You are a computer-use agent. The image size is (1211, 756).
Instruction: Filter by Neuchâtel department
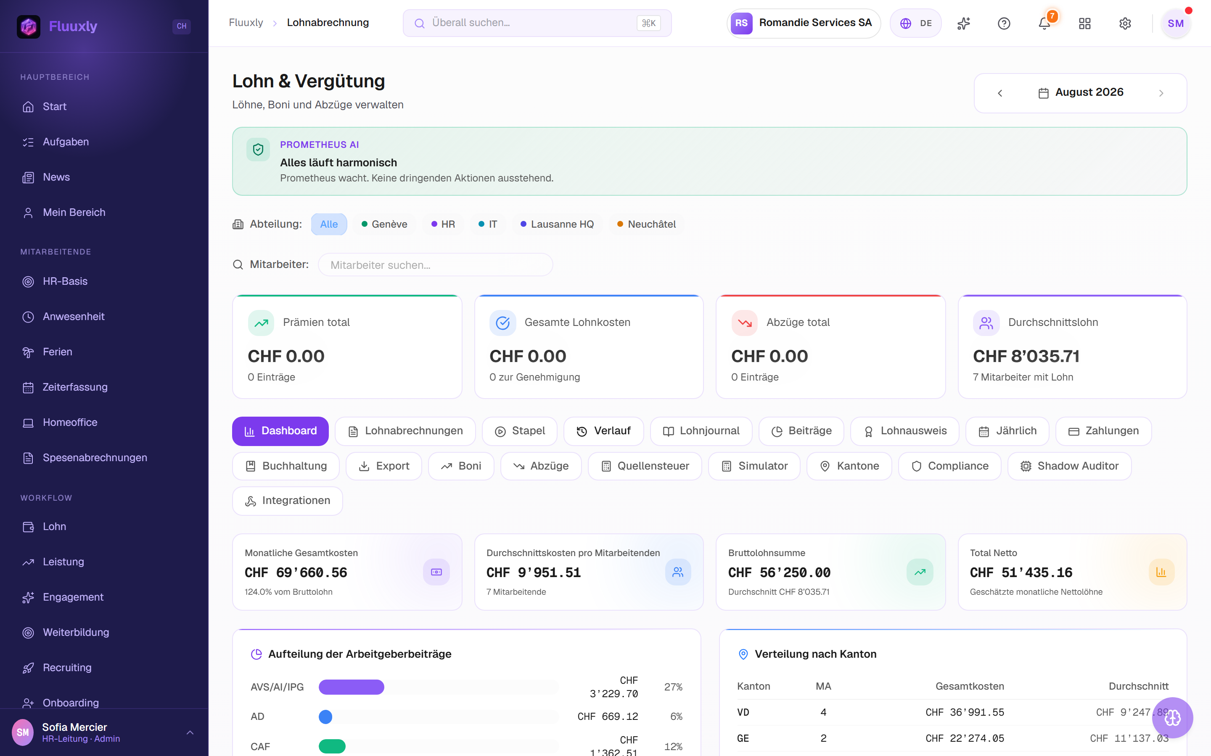(x=646, y=224)
